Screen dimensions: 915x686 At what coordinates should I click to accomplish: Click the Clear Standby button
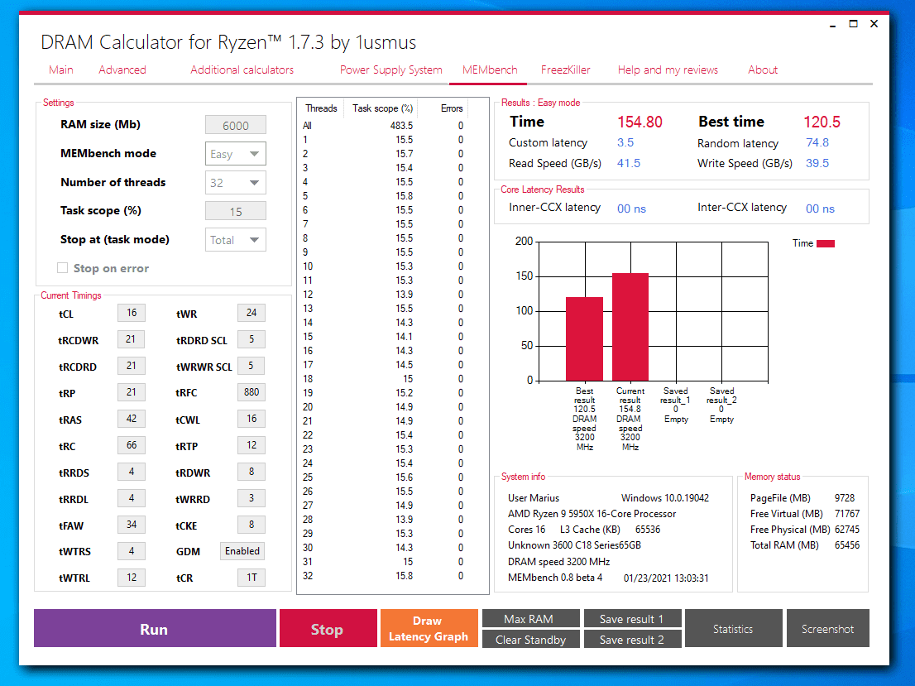tap(531, 640)
